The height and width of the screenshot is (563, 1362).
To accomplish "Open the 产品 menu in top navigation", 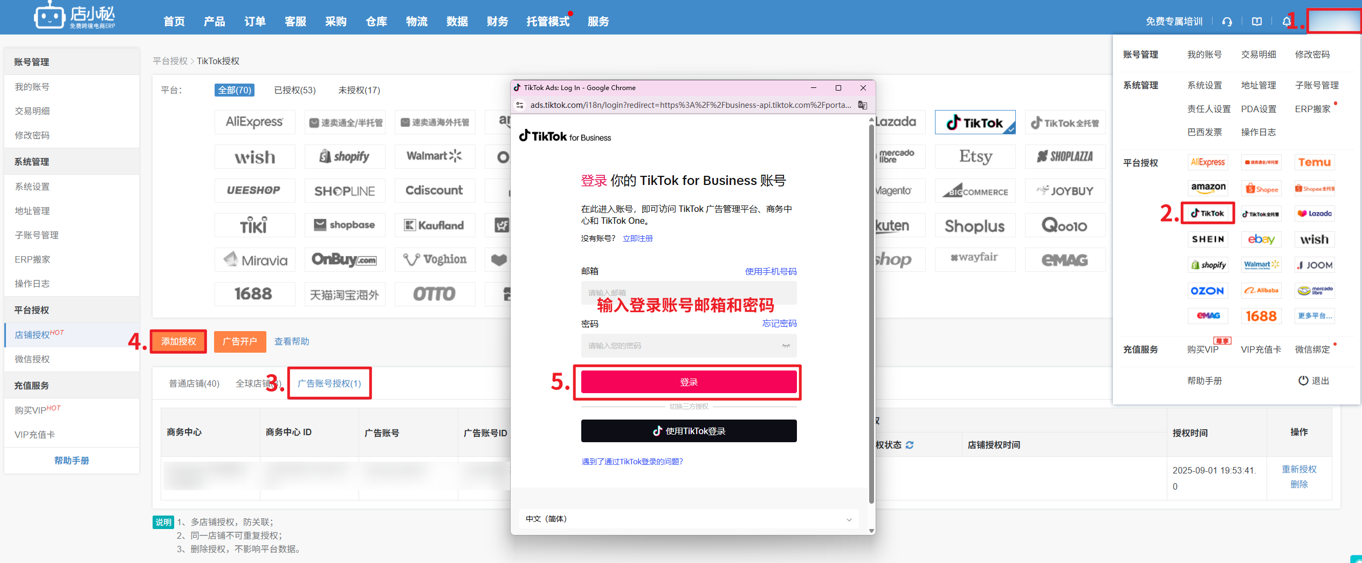I will (215, 22).
